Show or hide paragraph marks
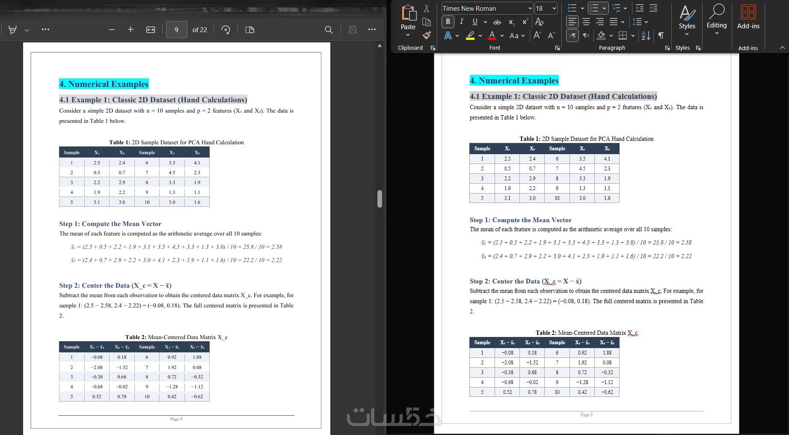This screenshot has width=789, height=435. coord(661,36)
